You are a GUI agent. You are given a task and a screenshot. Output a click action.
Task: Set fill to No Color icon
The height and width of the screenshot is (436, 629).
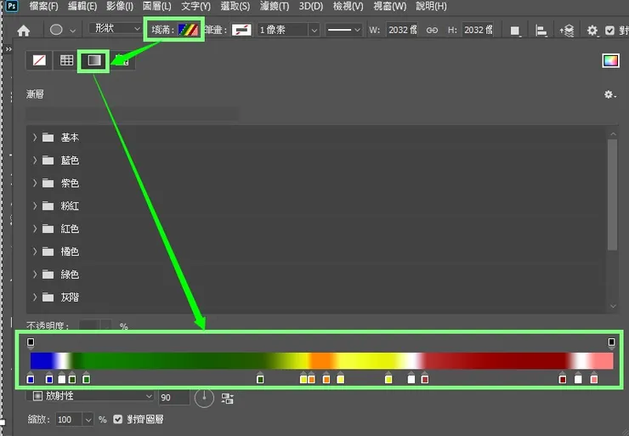point(39,60)
